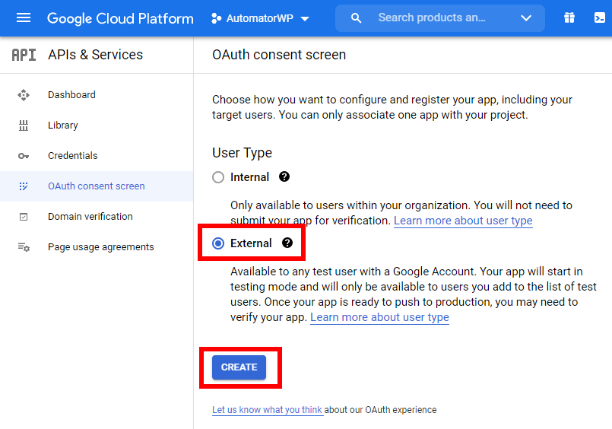Expand the search bar chevron
The image size is (612, 429).
point(526,18)
